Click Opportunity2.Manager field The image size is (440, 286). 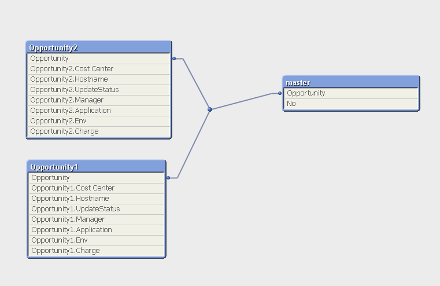(x=99, y=100)
